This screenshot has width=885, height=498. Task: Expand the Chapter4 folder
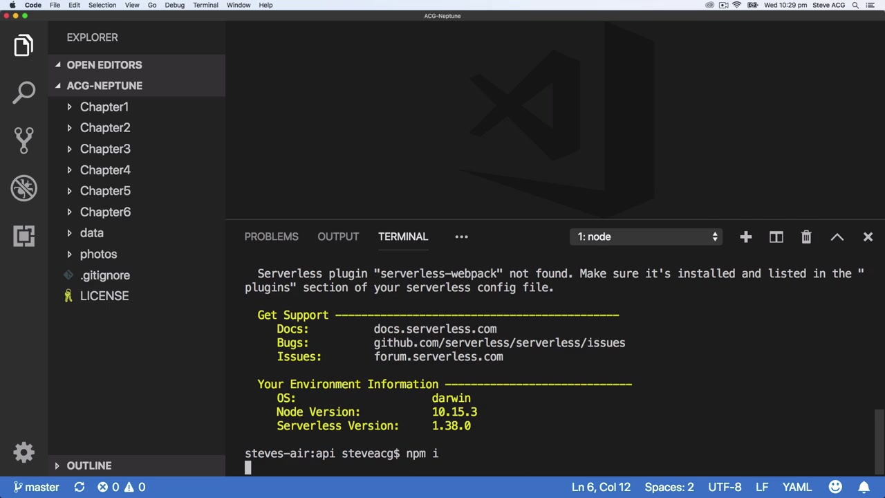(x=104, y=170)
